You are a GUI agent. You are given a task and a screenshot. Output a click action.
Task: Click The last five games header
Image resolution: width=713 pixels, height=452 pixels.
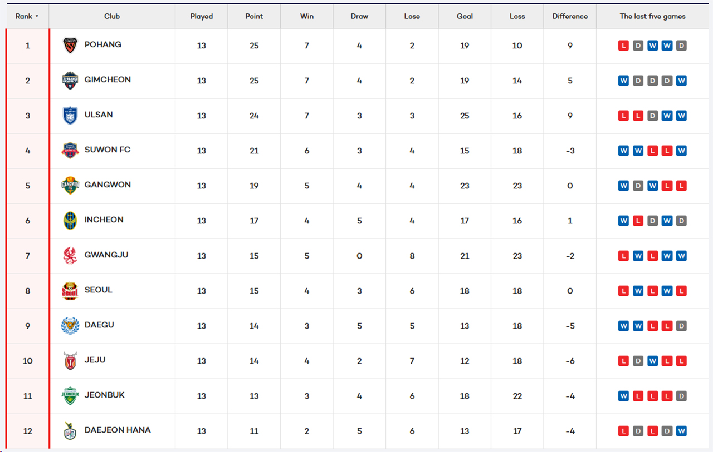(652, 17)
